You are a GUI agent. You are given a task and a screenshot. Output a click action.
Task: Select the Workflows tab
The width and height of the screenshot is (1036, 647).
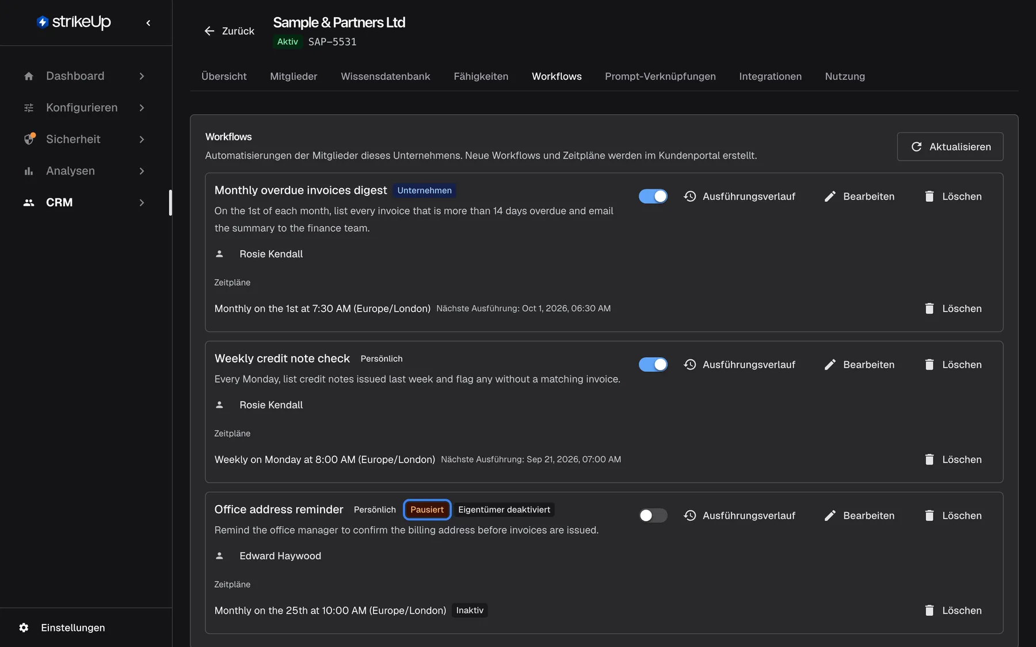557,76
